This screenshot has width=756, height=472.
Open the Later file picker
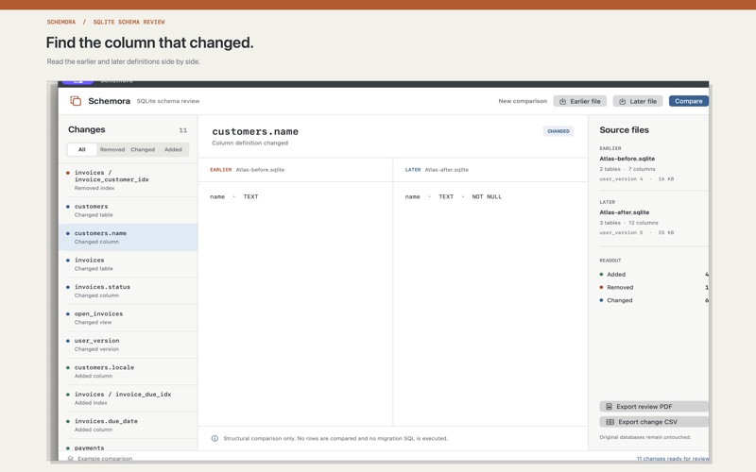(x=638, y=101)
